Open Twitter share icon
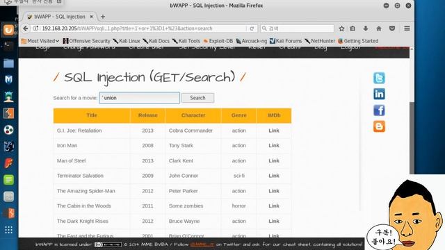This screenshot has height=250, width=445. coord(379,78)
